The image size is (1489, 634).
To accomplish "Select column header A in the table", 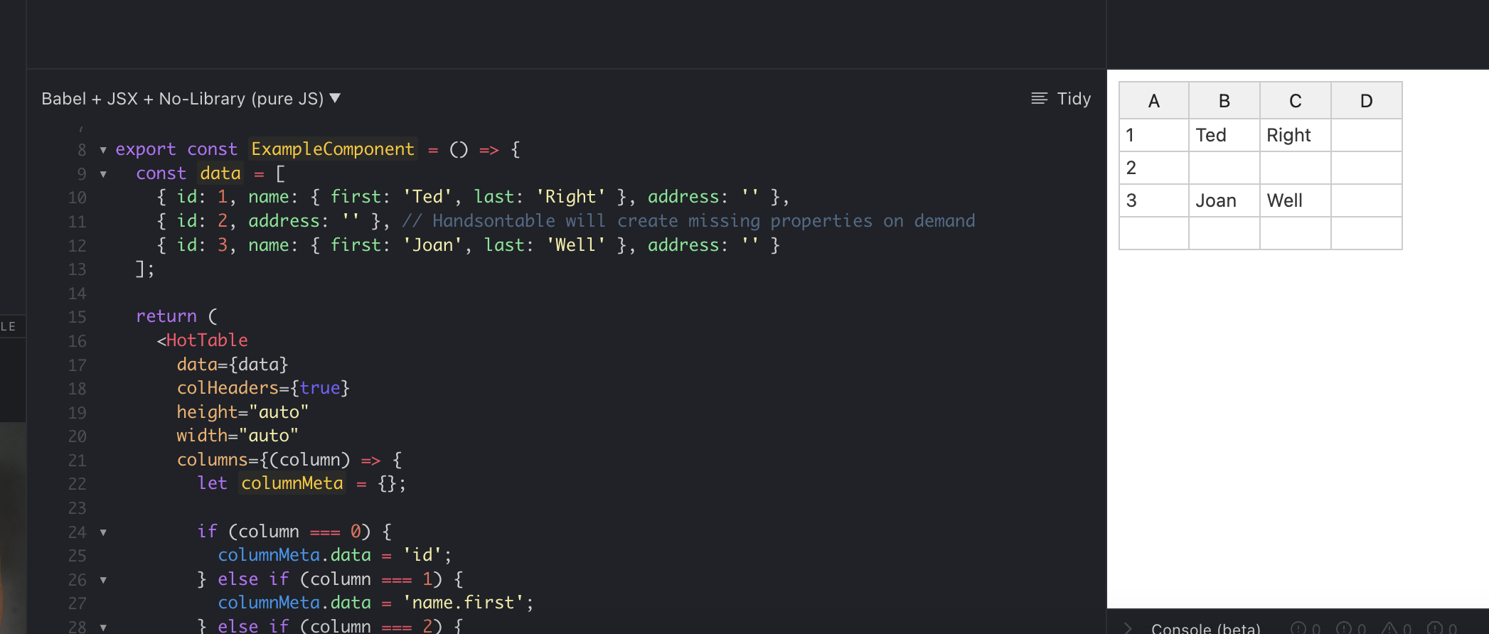I will click(1154, 101).
